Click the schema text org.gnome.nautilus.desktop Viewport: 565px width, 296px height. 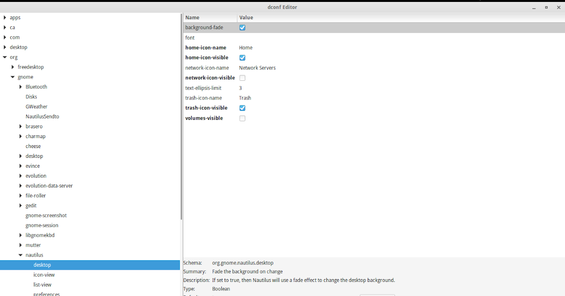coord(243,263)
